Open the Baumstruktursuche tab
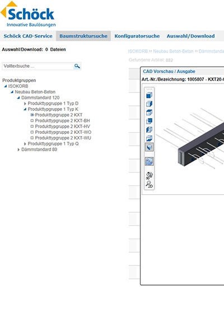 click(83, 36)
